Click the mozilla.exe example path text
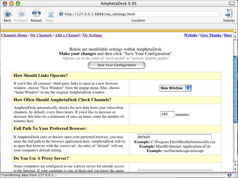 pos(183,142)
